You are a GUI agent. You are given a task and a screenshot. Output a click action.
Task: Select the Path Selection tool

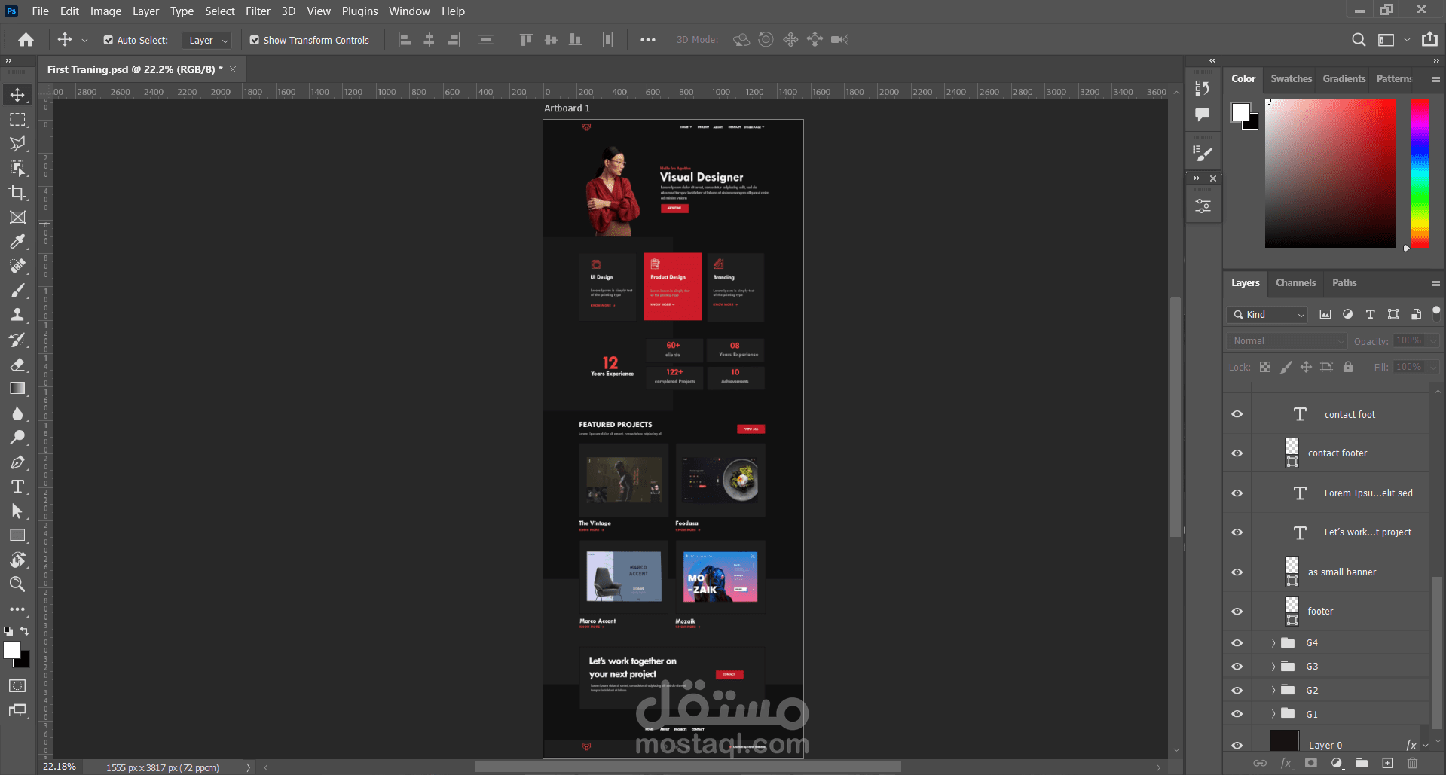click(x=17, y=511)
